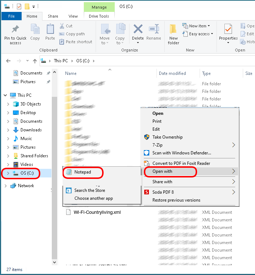Expand 3D Objects tree node
The height and width of the screenshot is (275, 255).
click(8, 104)
